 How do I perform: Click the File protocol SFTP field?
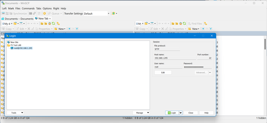167,49
